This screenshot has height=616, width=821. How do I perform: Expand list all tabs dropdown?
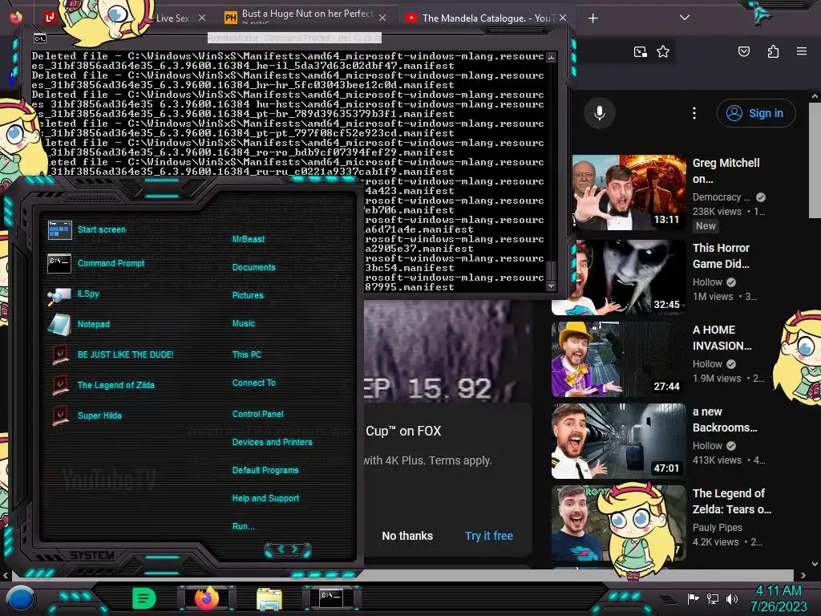point(685,18)
